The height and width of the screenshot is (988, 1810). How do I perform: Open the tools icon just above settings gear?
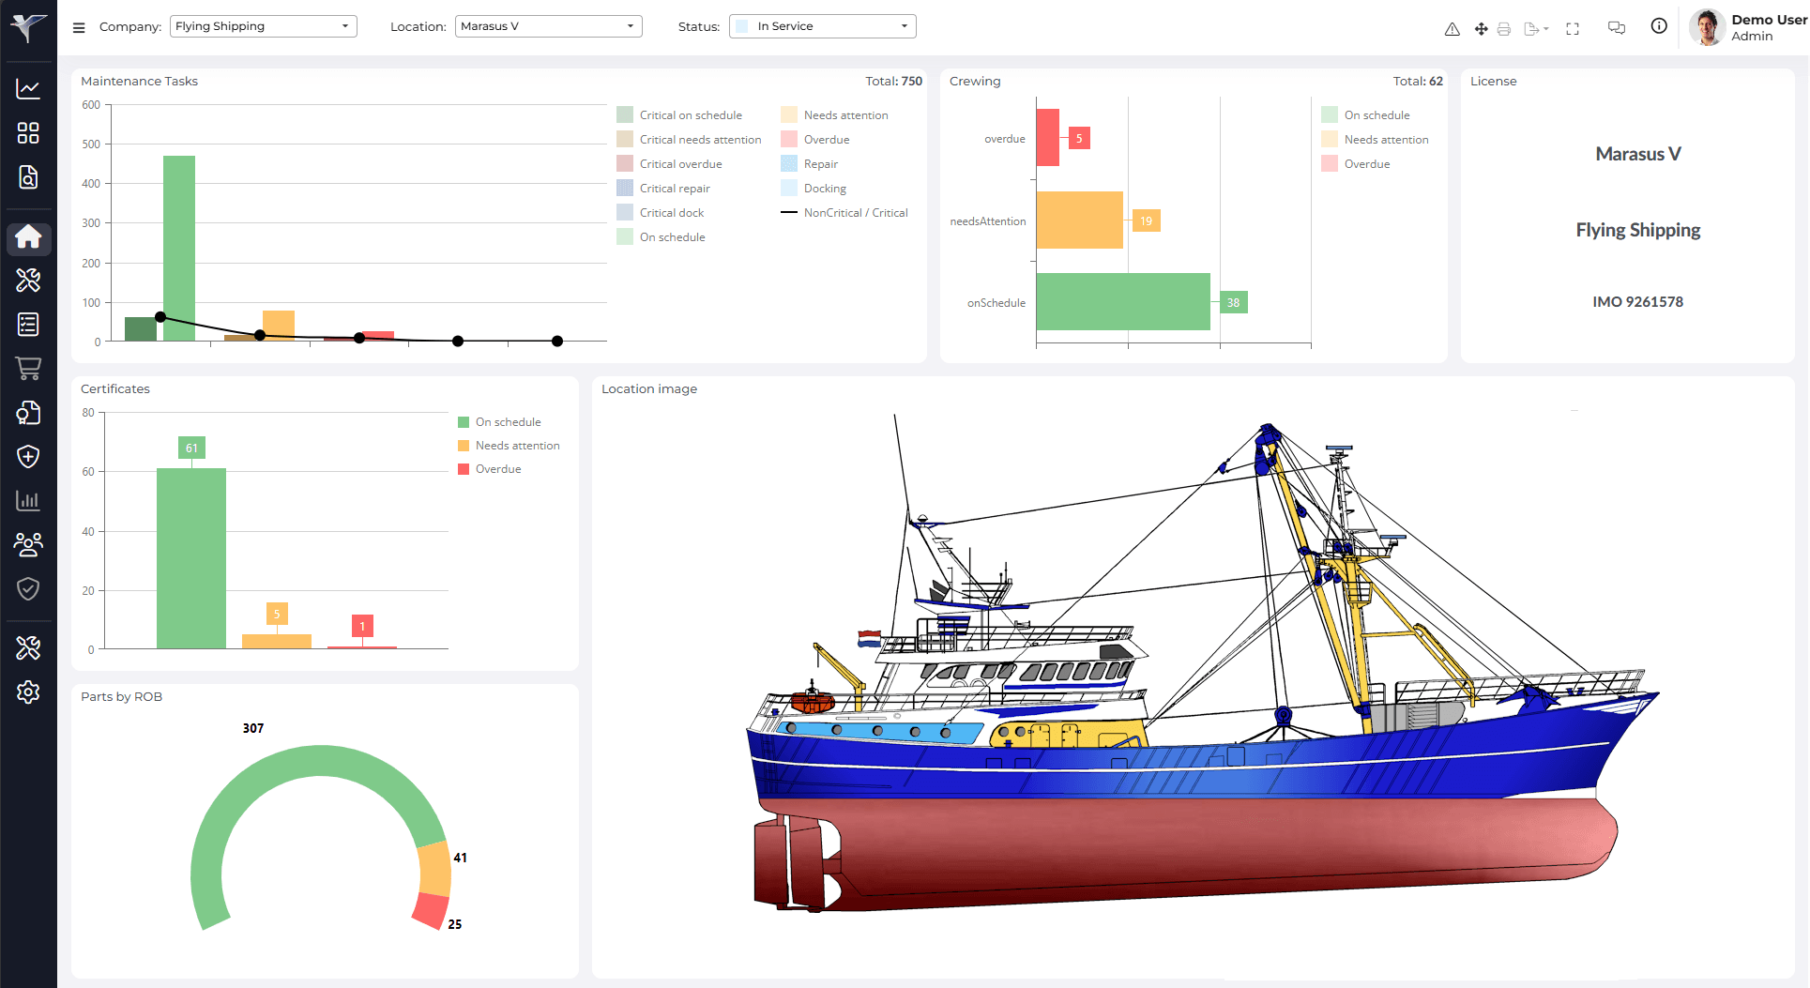click(x=28, y=647)
